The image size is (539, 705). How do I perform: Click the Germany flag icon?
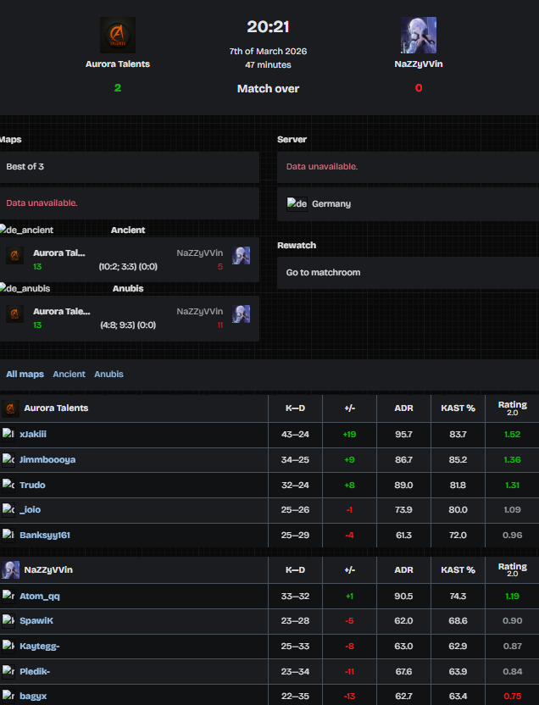pyautogui.click(x=297, y=203)
